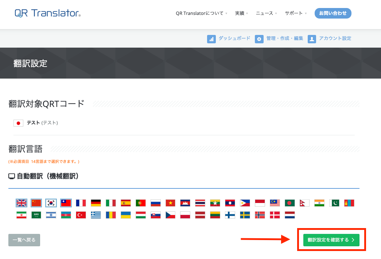This screenshot has height=259, width=381.
Task: Click 一覧へ戻る to go back
Action: point(24,240)
